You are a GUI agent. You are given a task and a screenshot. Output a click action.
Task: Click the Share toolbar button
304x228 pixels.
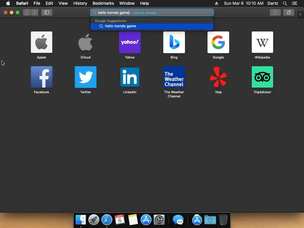(x=275, y=12)
